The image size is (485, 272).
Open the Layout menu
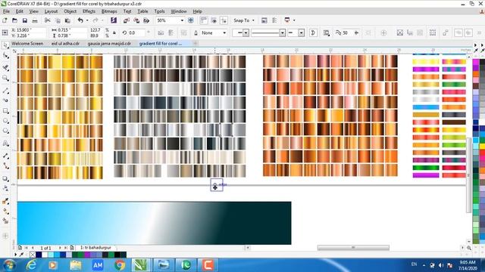click(x=51, y=11)
